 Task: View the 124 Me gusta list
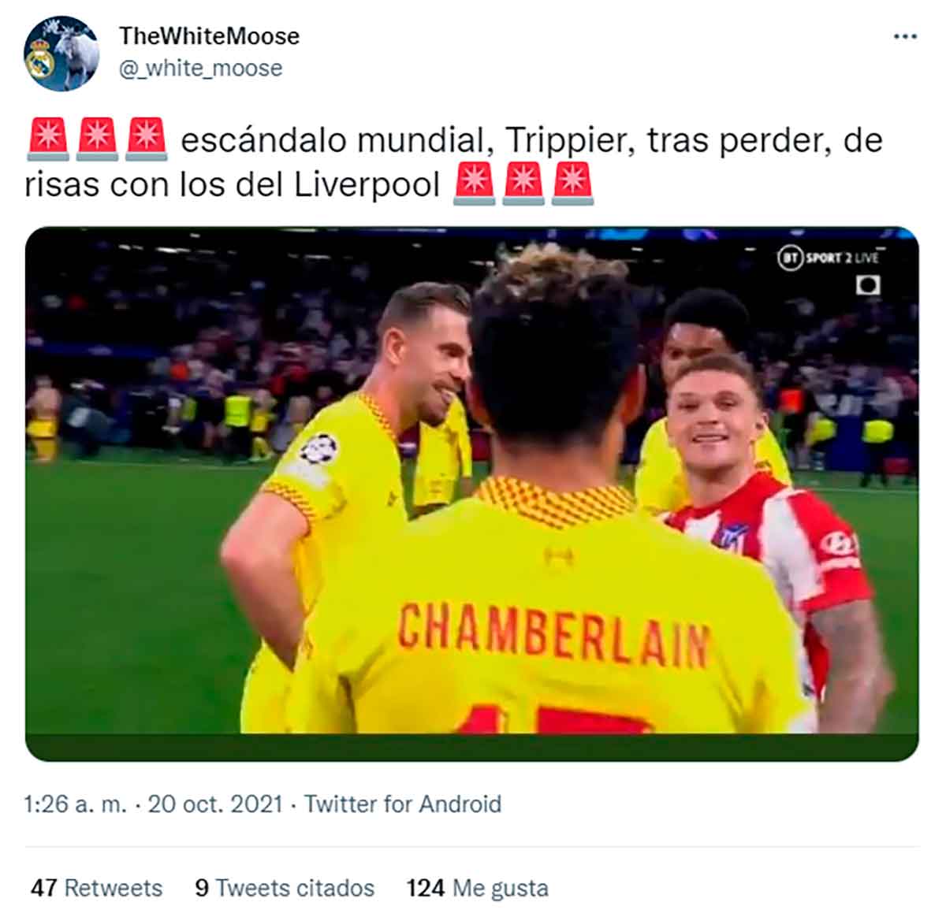pos(477,888)
